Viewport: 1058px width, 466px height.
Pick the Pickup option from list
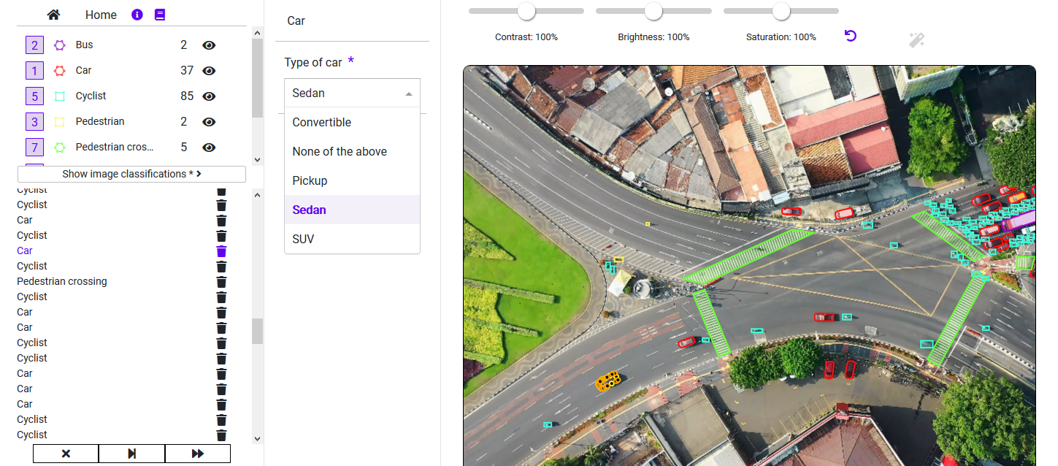[310, 180]
